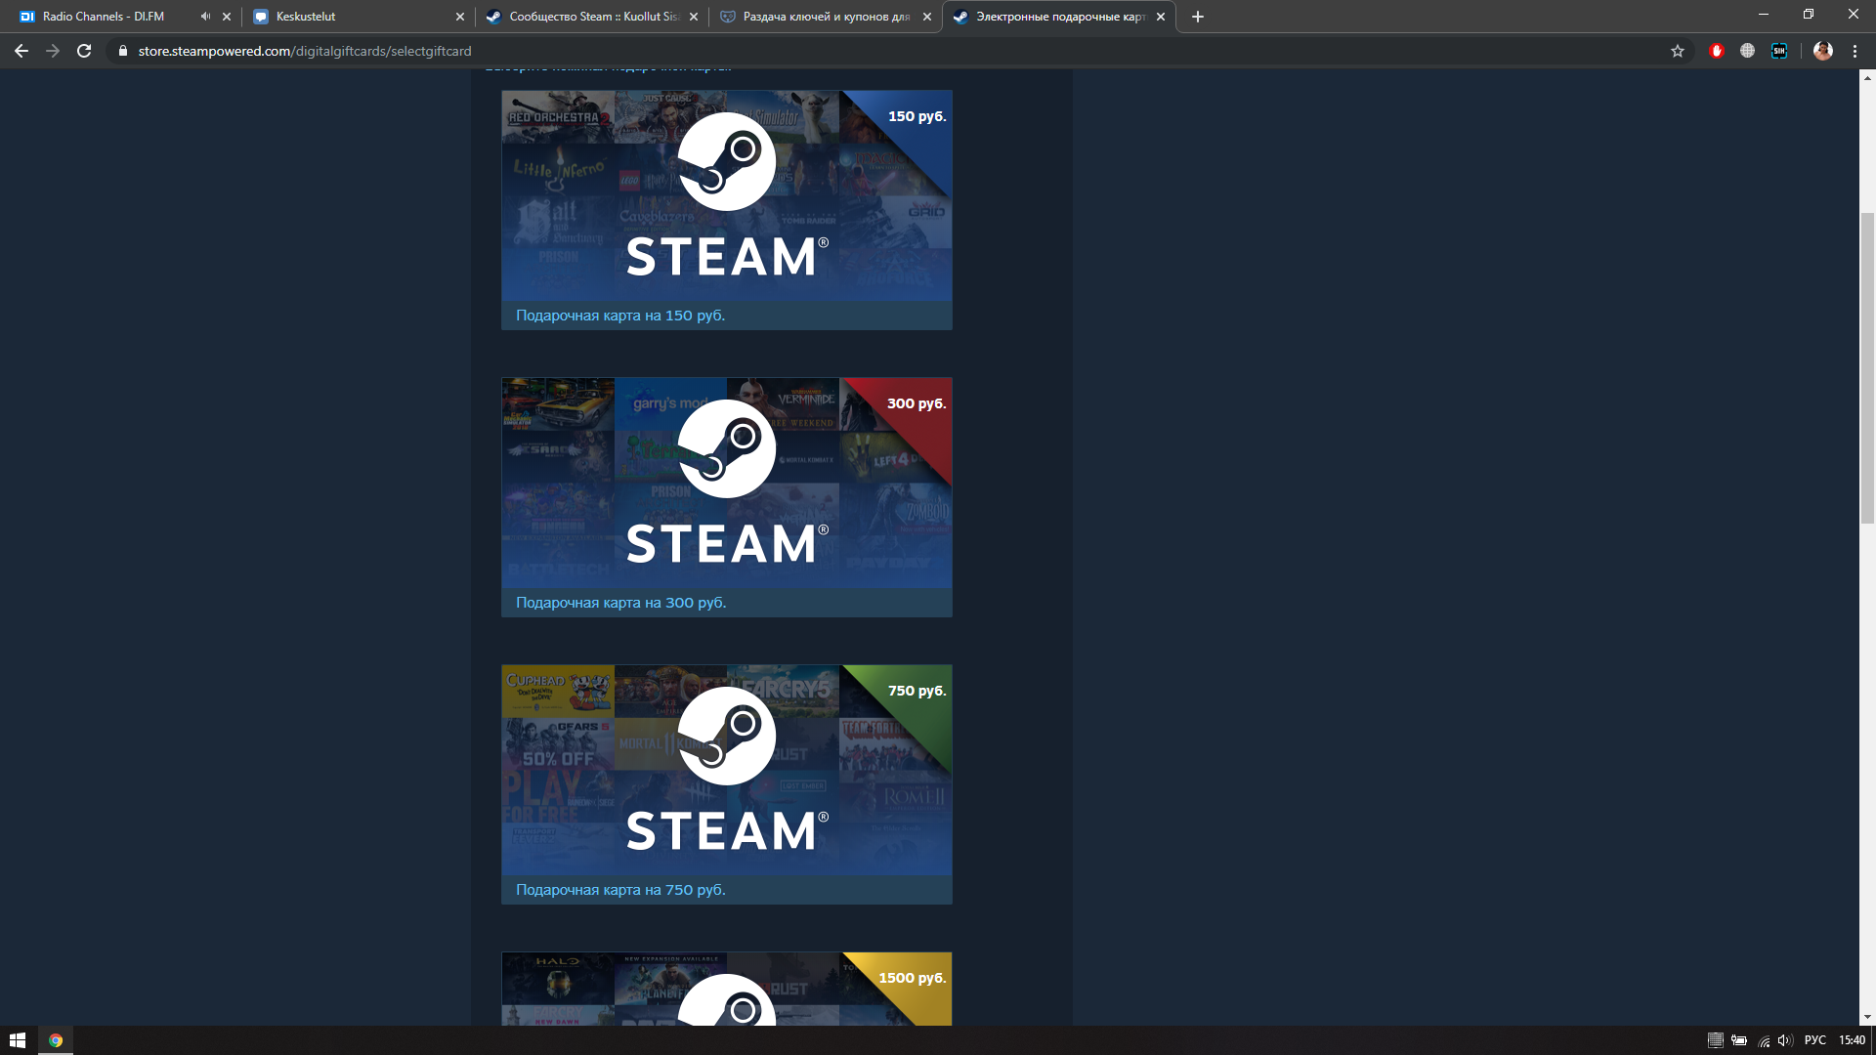Close the Keskustelut tab
The height and width of the screenshot is (1055, 1876).
click(x=460, y=17)
